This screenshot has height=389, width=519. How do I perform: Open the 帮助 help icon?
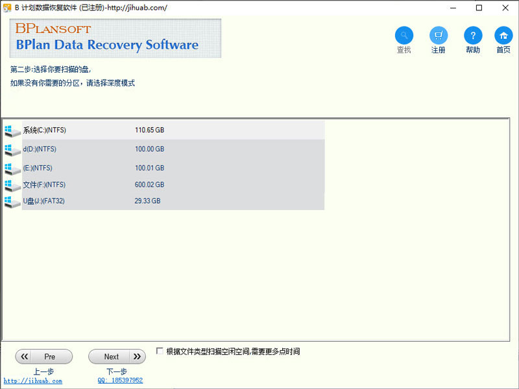[473, 36]
